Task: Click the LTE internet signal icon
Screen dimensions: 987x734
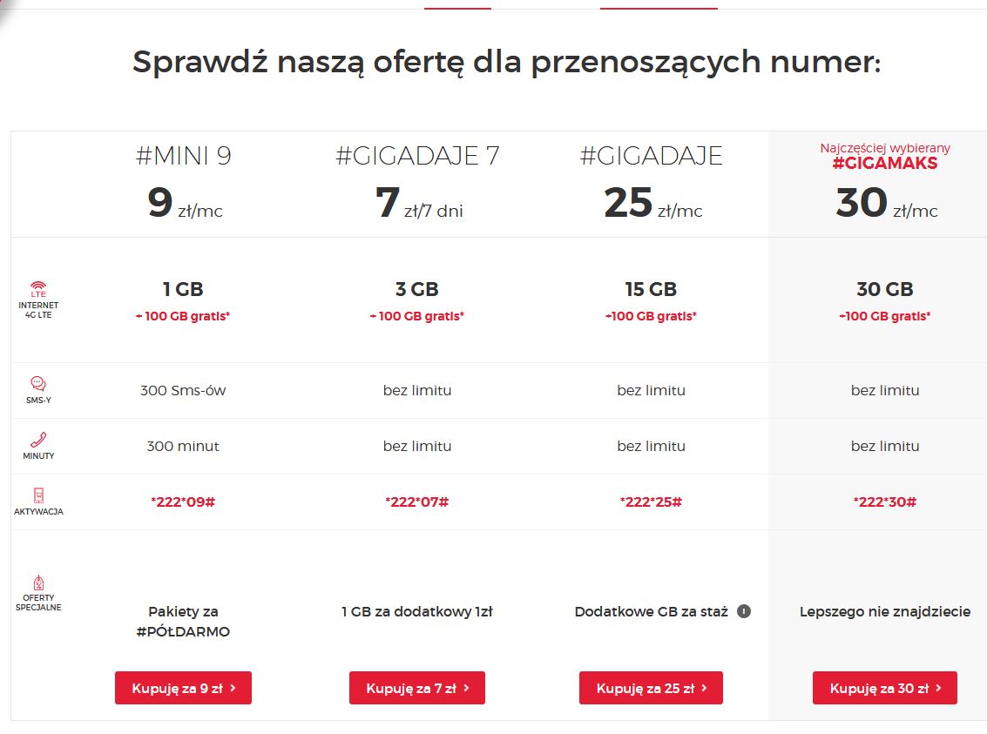Action: [38, 287]
